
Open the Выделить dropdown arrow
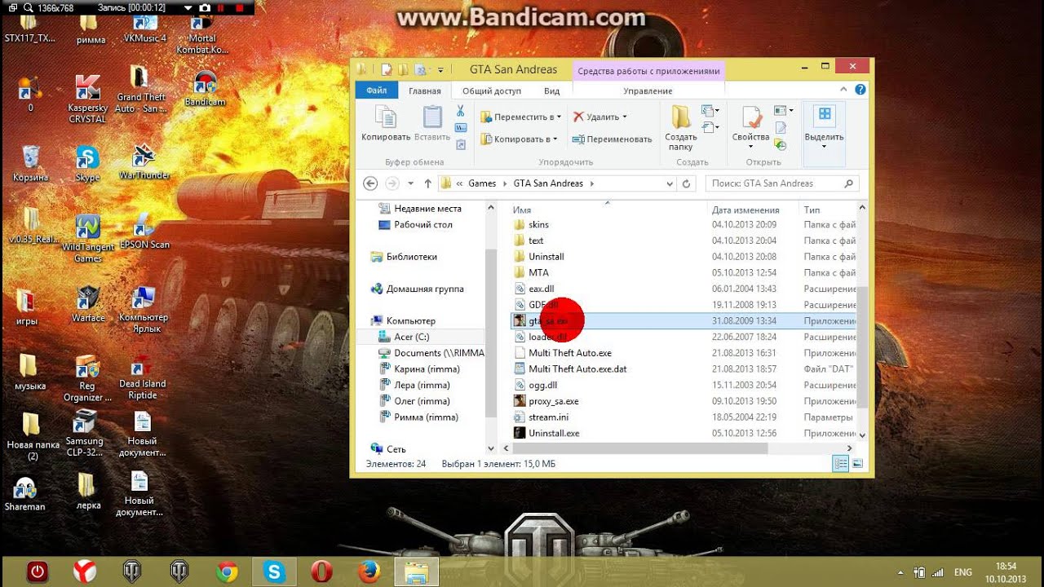coord(824,148)
